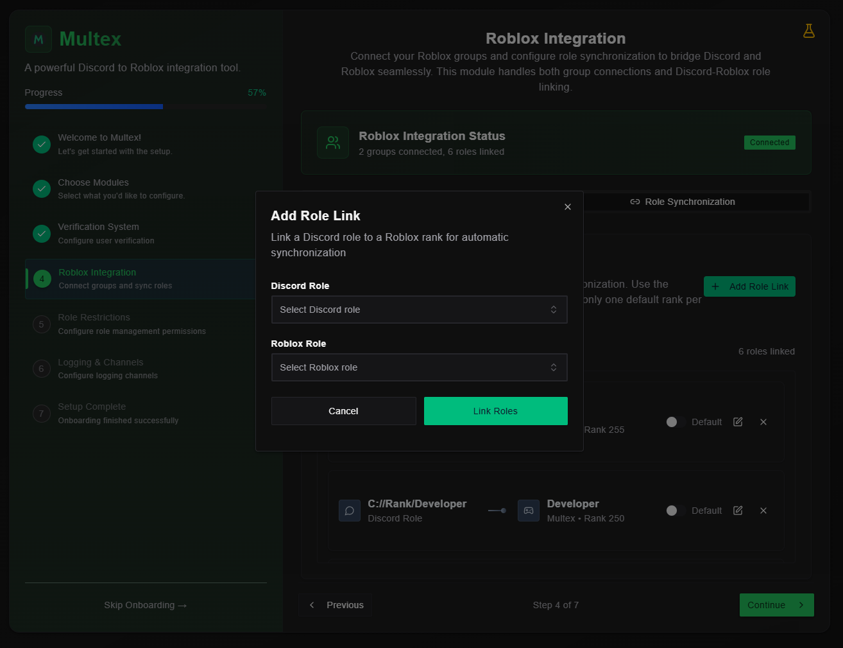Screen dimensions: 843x648
Task: Remove the Developer role link
Action: click(x=763, y=511)
